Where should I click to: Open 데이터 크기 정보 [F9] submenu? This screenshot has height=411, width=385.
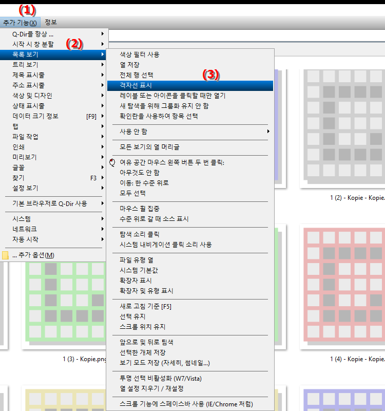point(54,116)
